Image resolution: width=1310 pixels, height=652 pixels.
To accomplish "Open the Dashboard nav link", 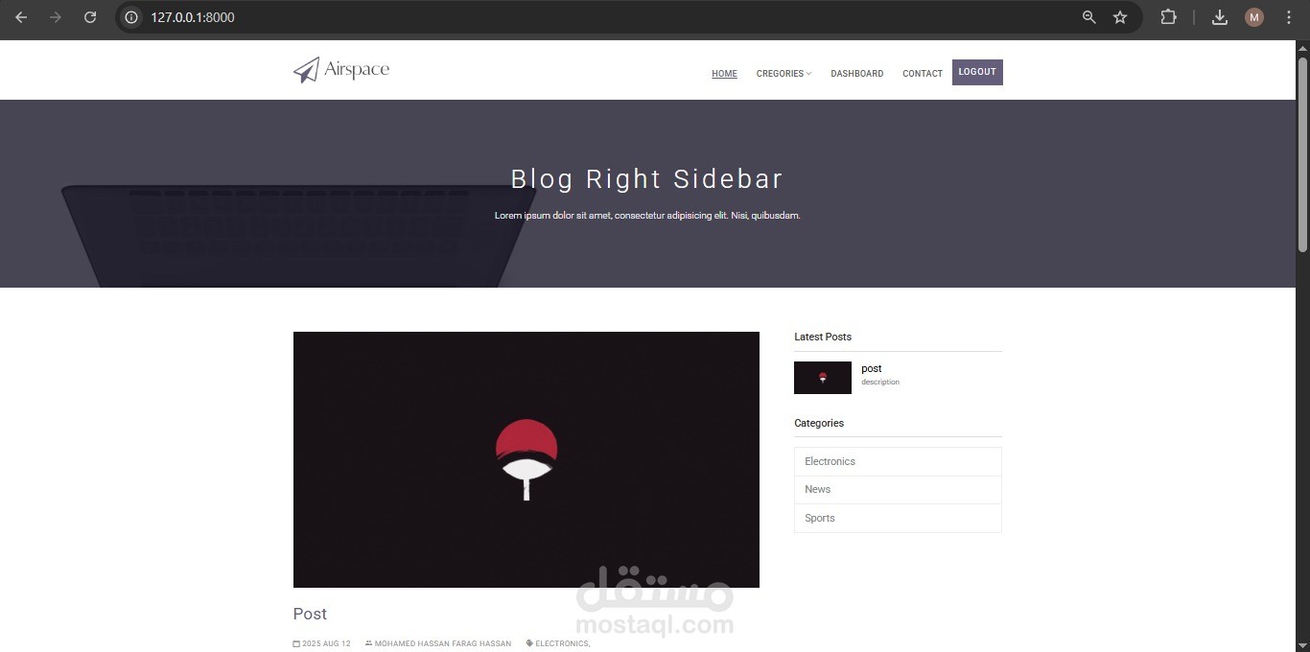I will click(x=857, y=74).
